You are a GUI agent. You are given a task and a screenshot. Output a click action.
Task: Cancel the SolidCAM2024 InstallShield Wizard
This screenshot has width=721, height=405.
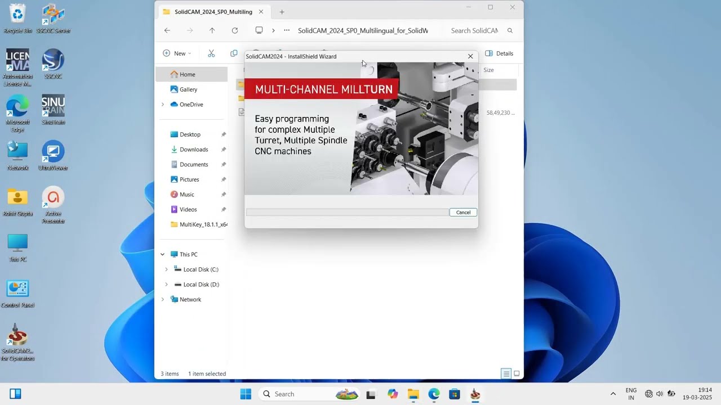pyautogui.click(x=464, y=212)
